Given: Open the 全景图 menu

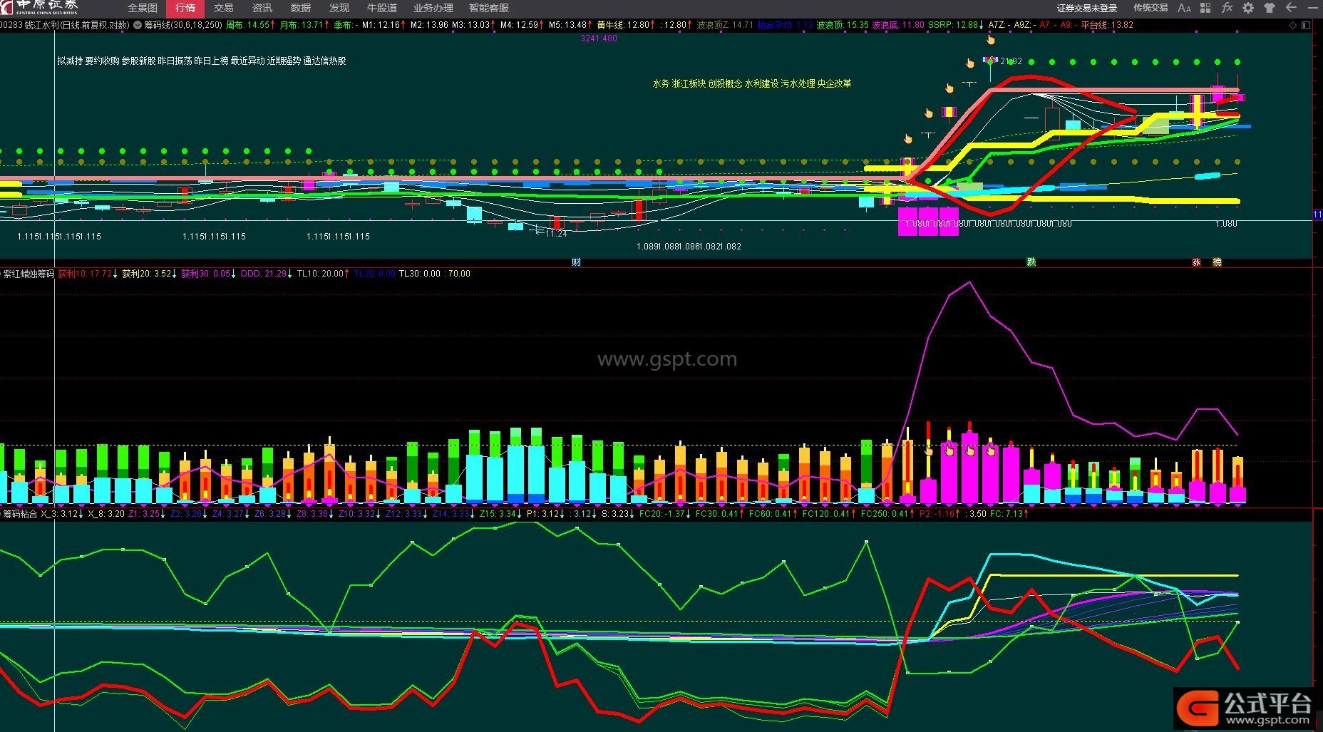Looking at the screenshot, I should [143, 8].
